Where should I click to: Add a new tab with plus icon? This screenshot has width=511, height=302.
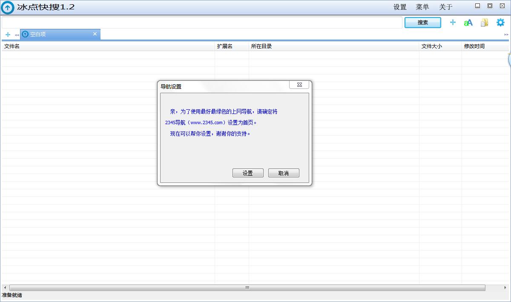tap(8, 34)
